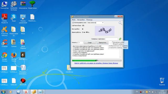Image resolution: width=168 pixels, height=94 pixels.
Task: Open the Windows Start menu
Action: [3, 92]
